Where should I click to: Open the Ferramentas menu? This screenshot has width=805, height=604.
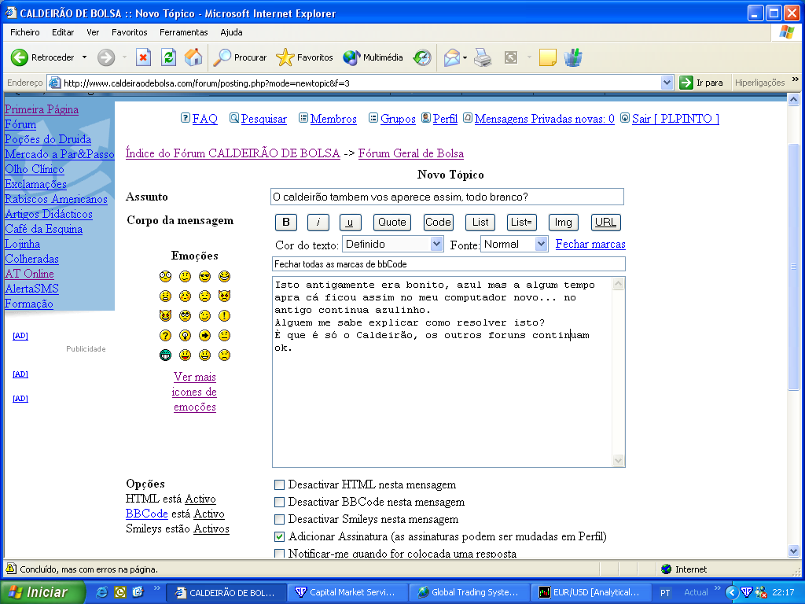183,32
